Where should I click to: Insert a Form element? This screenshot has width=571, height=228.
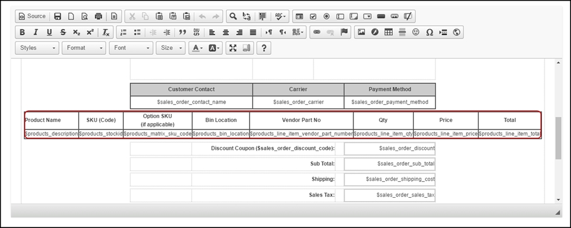(299, 16)
